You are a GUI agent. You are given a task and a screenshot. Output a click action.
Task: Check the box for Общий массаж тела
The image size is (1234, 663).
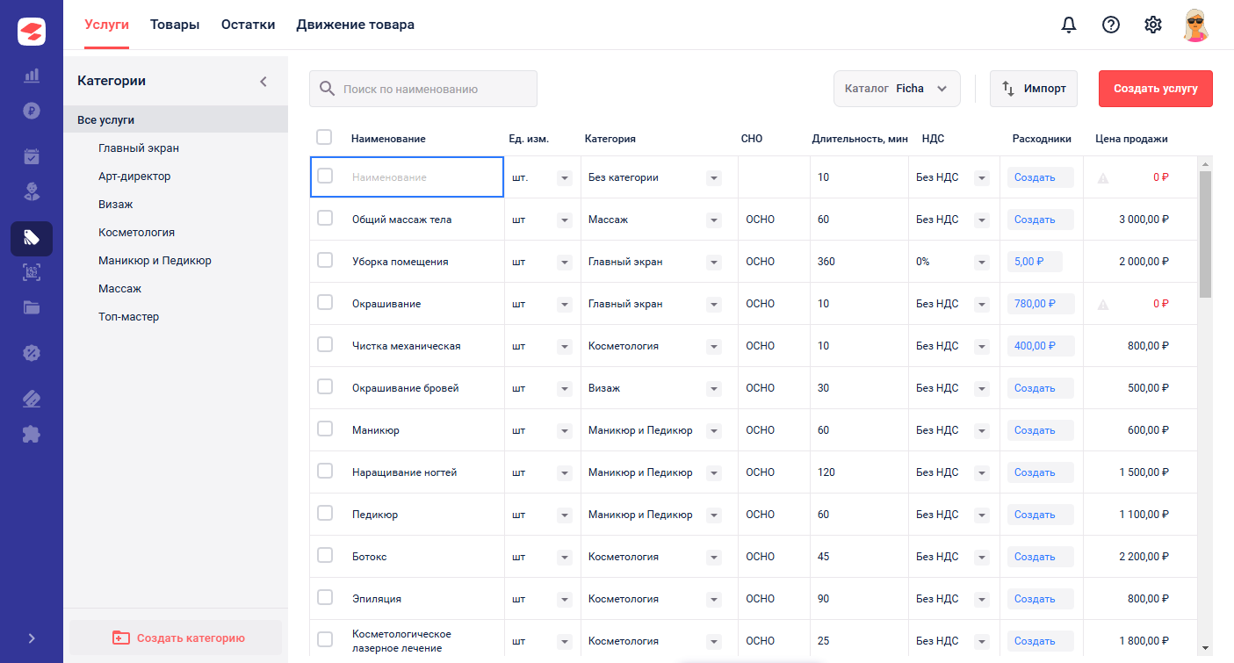(x=325, y=218)
